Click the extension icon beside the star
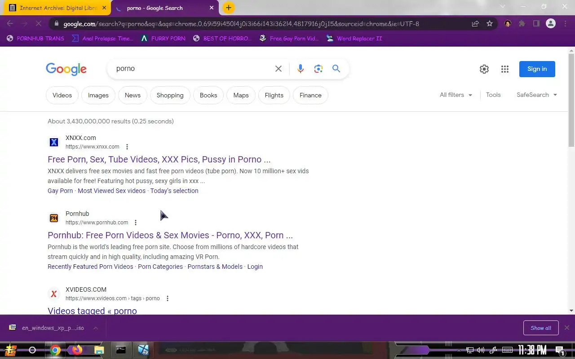Screen dimensions: 575x359 tap(508, 24)
